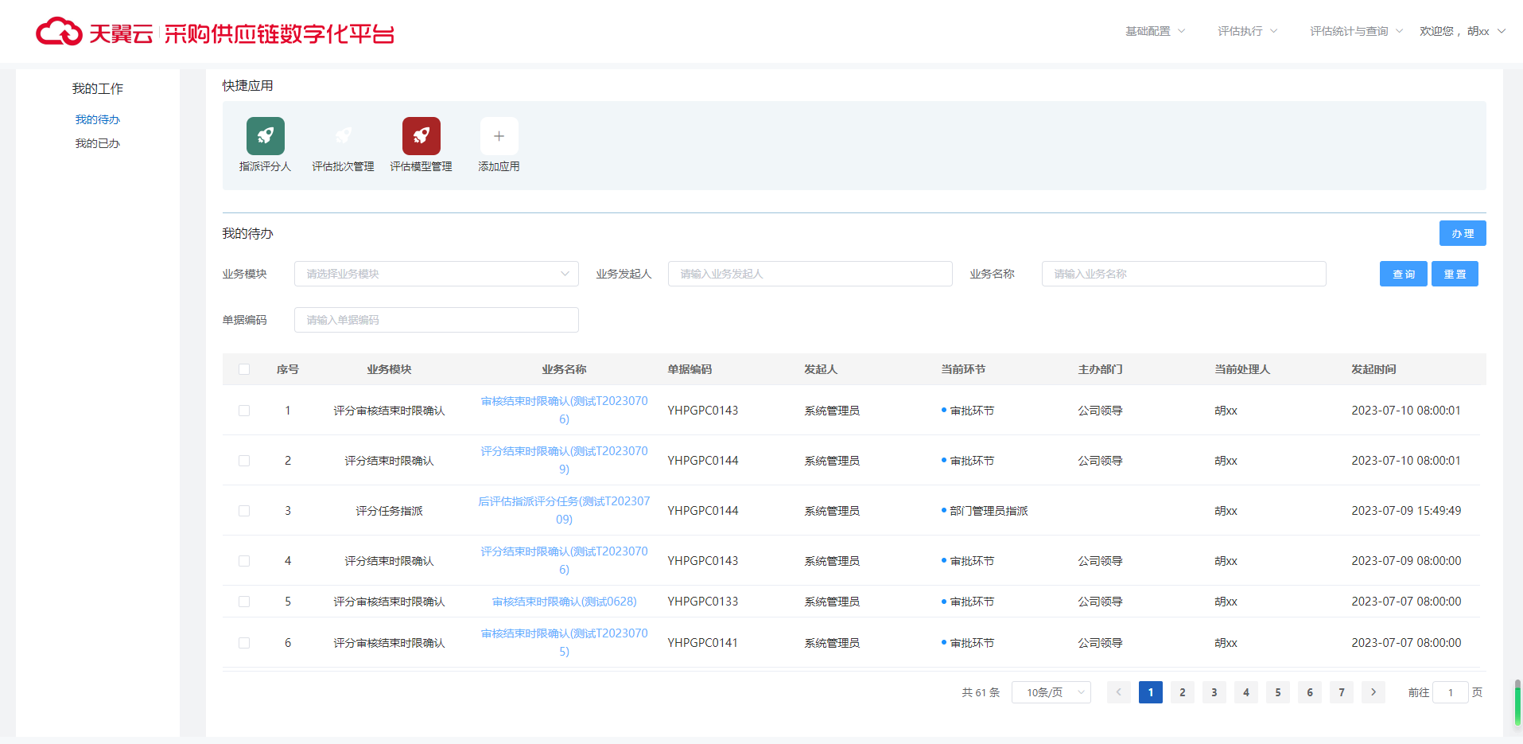This screenshot has height=744, width=1523.
Task: Click cell 2023-07-09 15:49:49
Action: coord(1406,511)
